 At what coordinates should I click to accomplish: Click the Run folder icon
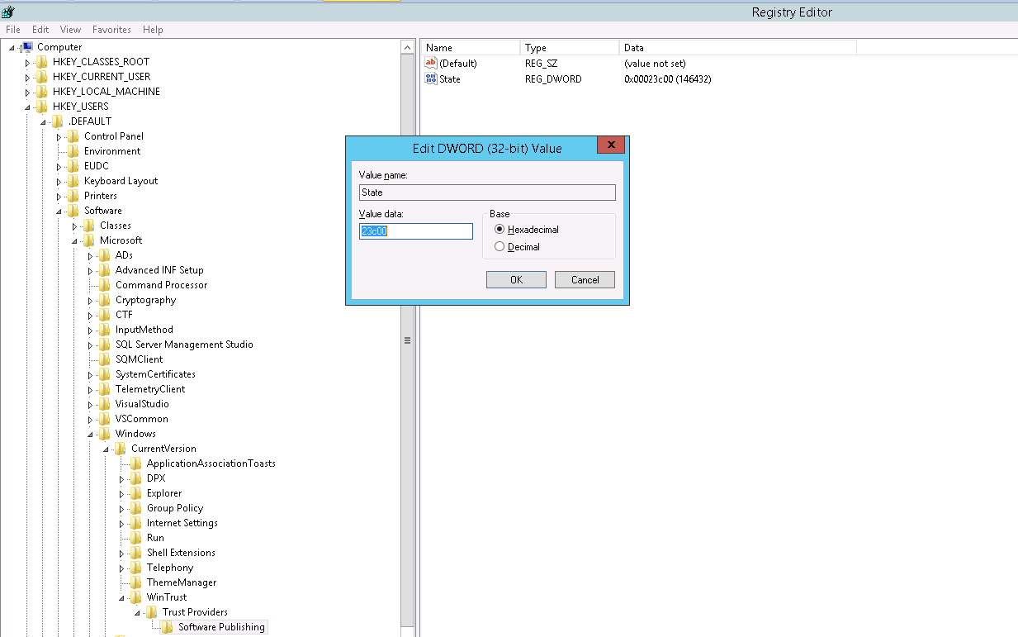coord(136,538)
